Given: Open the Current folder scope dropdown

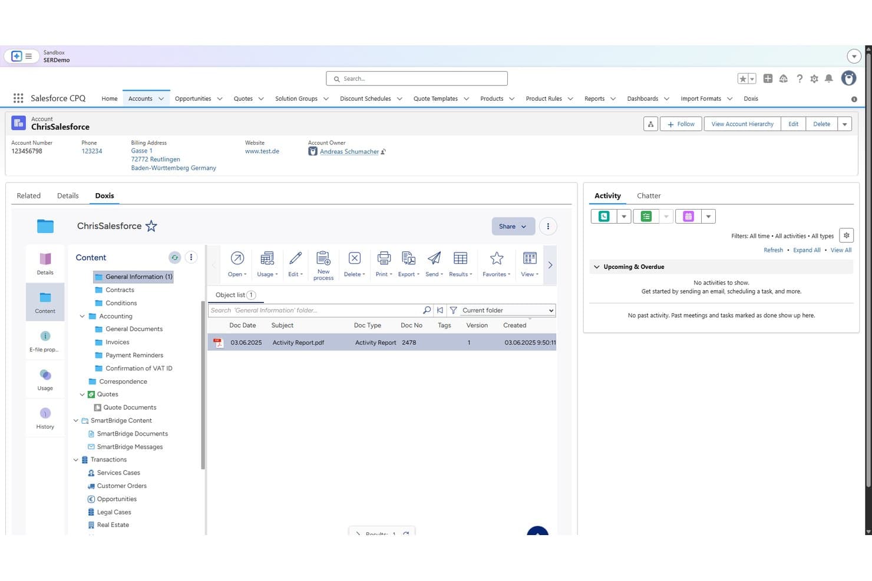Looking at the screenshot, I should 507,310.
